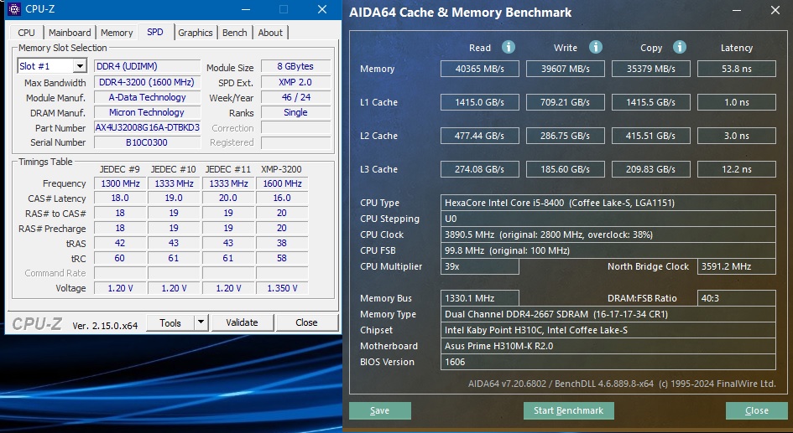Open the Write info icon in AIDA64
The width and height of the screenshot is (793, 433).
(596, 47)
